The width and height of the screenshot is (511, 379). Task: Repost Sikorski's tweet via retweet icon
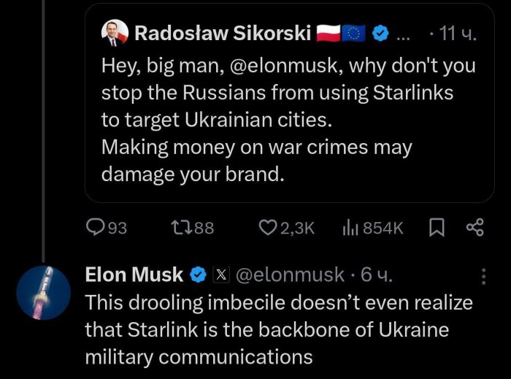[x=179, y=229]
